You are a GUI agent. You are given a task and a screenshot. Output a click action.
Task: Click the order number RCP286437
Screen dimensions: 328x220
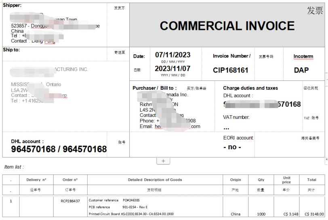(70, 201)
